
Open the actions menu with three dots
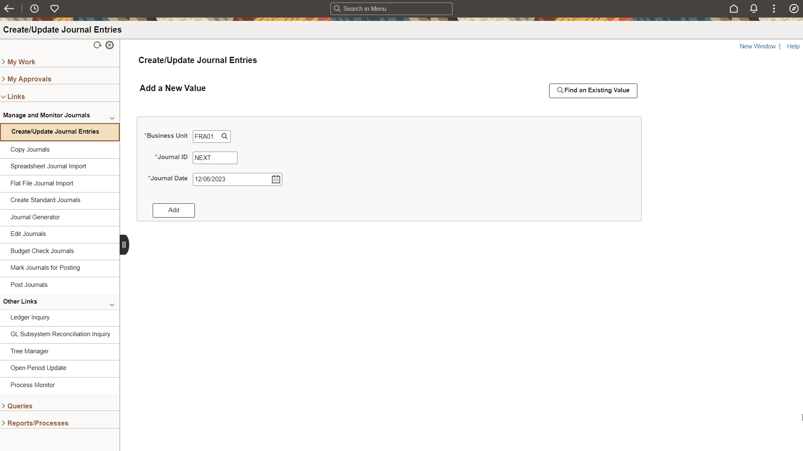773,8
